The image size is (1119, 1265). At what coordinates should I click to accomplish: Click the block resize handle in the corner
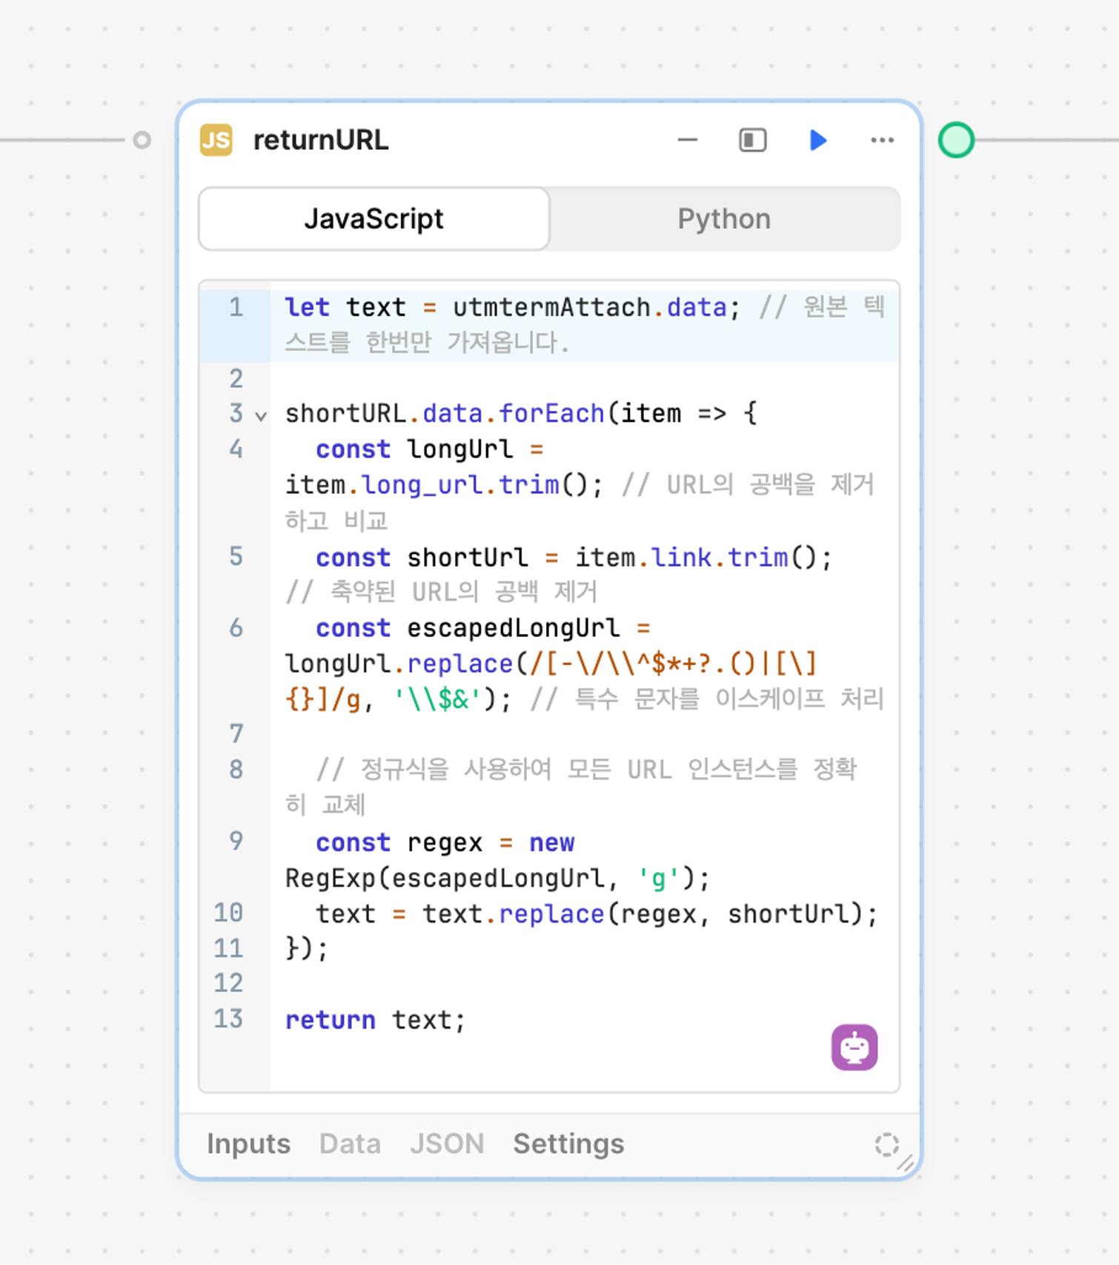906,1163
